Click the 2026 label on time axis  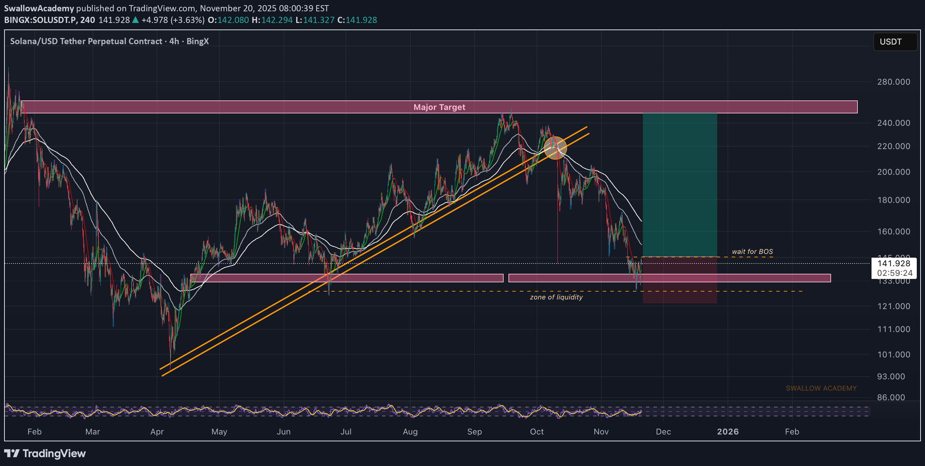[x=728, y=431]
